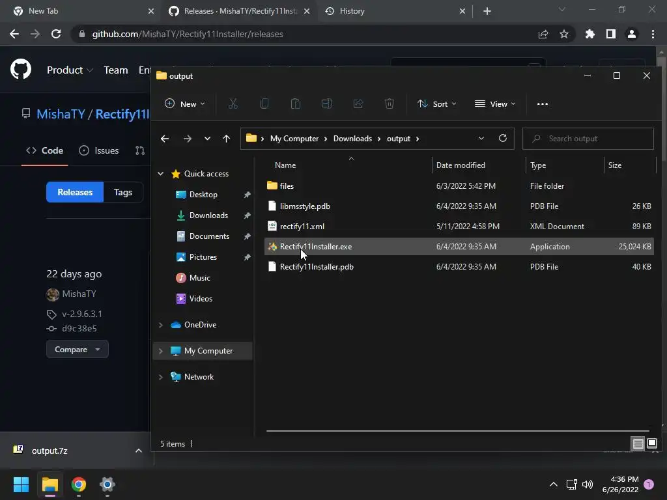Open Chrome three-dot menu
The width and height of the screenshot is (667, 500).
(653, 34)
